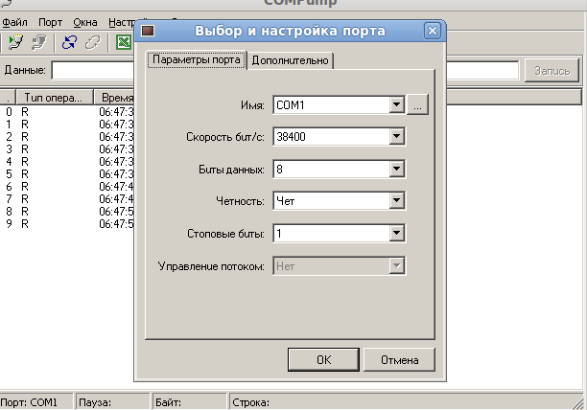This screenshot has height=410, width=587.
Task: Click the close port toolbar icon
Action: point(39,42)
